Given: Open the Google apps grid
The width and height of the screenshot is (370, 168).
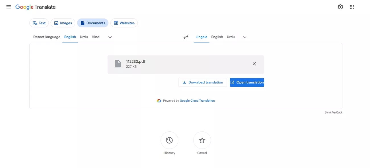Looking at the screenshot, I should 352,7.
